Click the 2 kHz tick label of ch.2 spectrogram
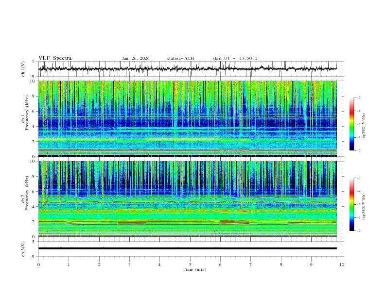The height and width of the screenshot is (297, 385). [34, 222]
